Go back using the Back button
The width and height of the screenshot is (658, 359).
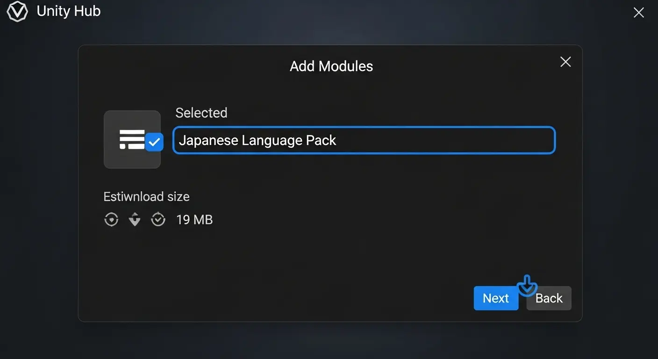[549, 298]
